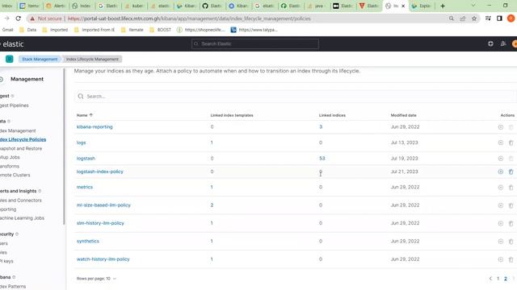Image resolution: width=517 pixels, height=290 pixels.
Task: View 53 linked indices of logstash
Action: (322, 159)
